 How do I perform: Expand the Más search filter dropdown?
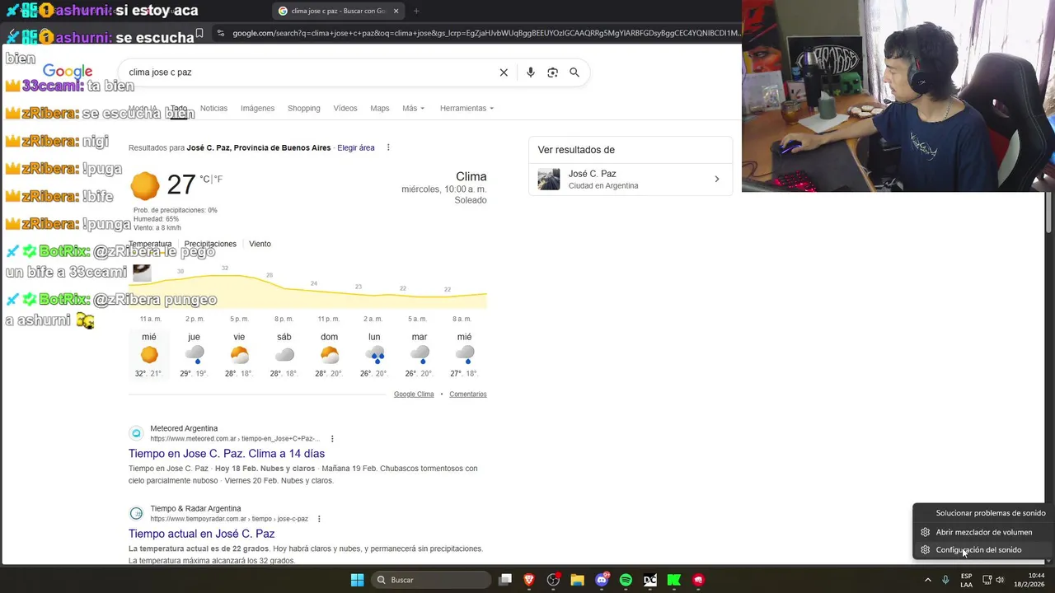(413, 108)
